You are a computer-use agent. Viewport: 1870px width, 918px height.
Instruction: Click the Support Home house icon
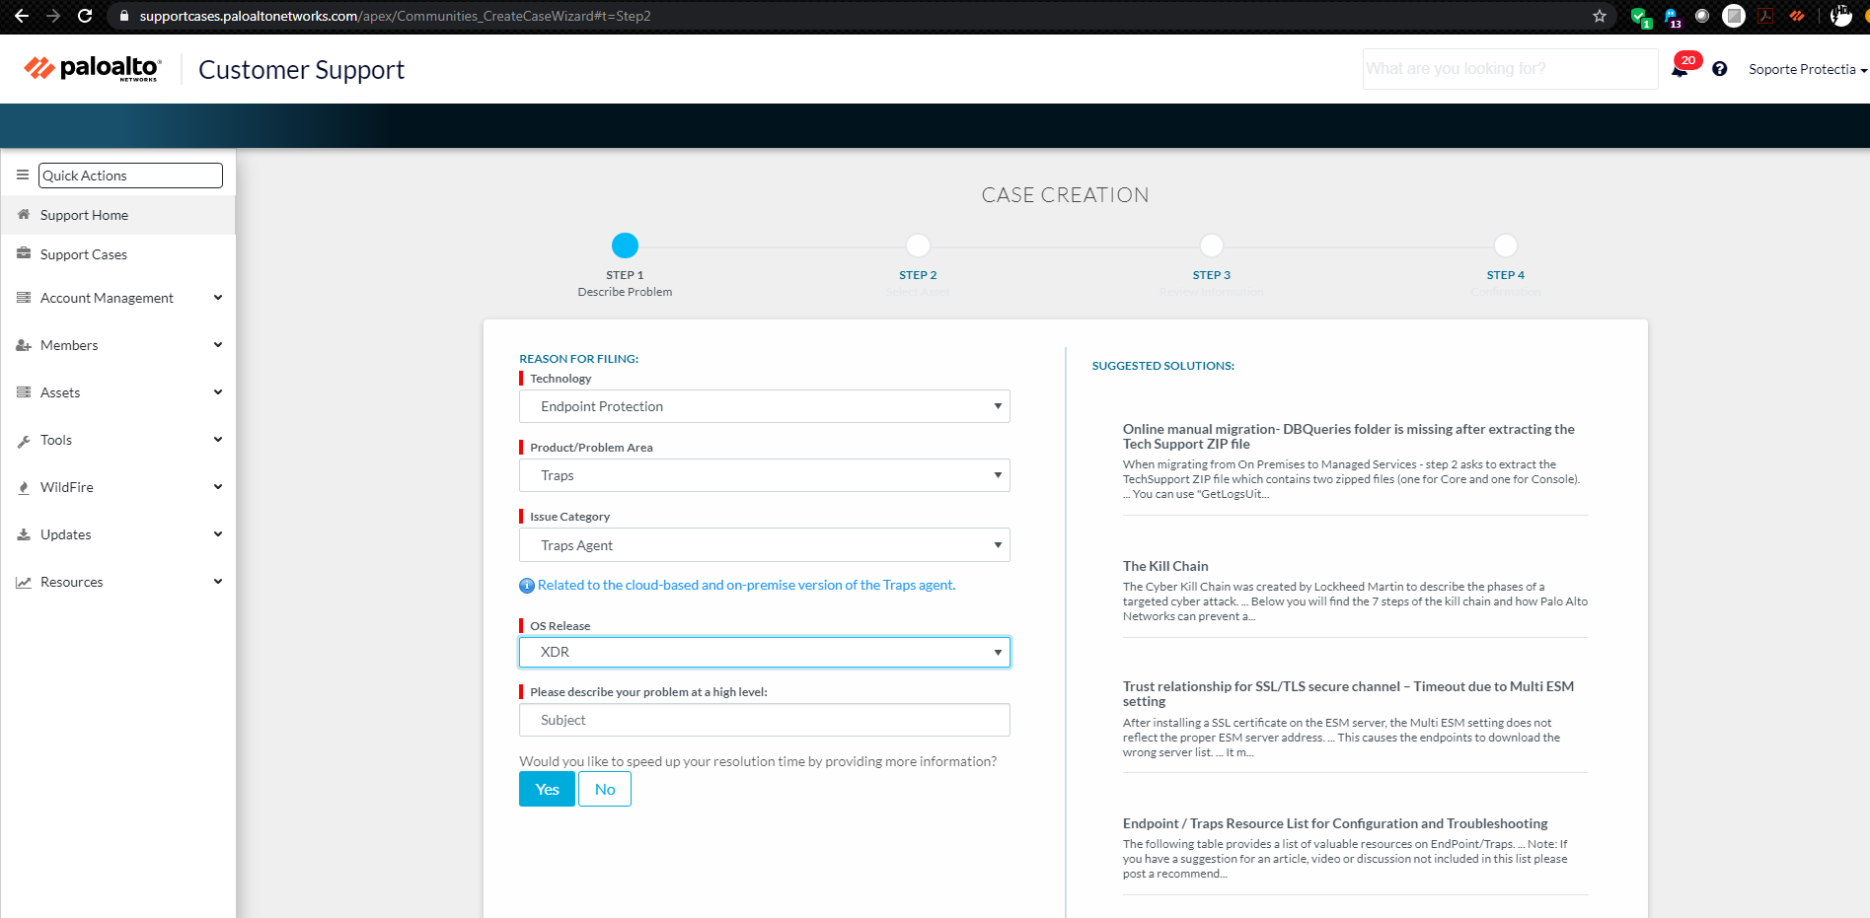[24, 214]
